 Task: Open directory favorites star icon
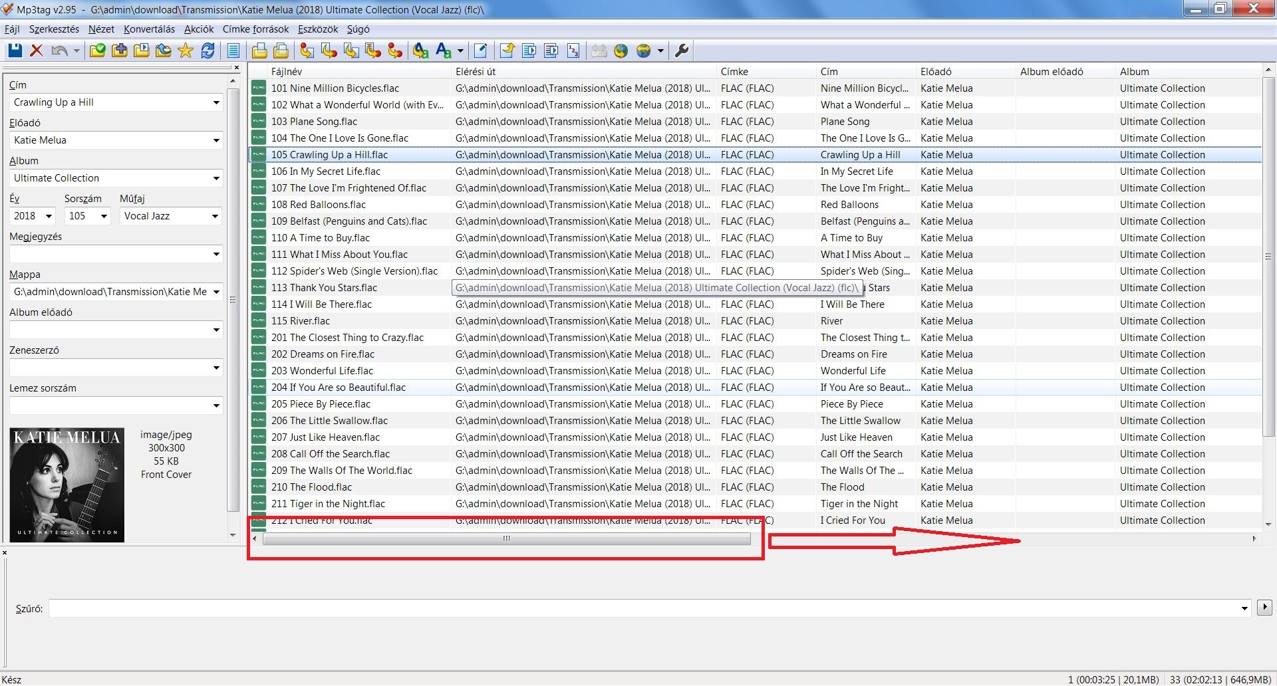[186, 51]
